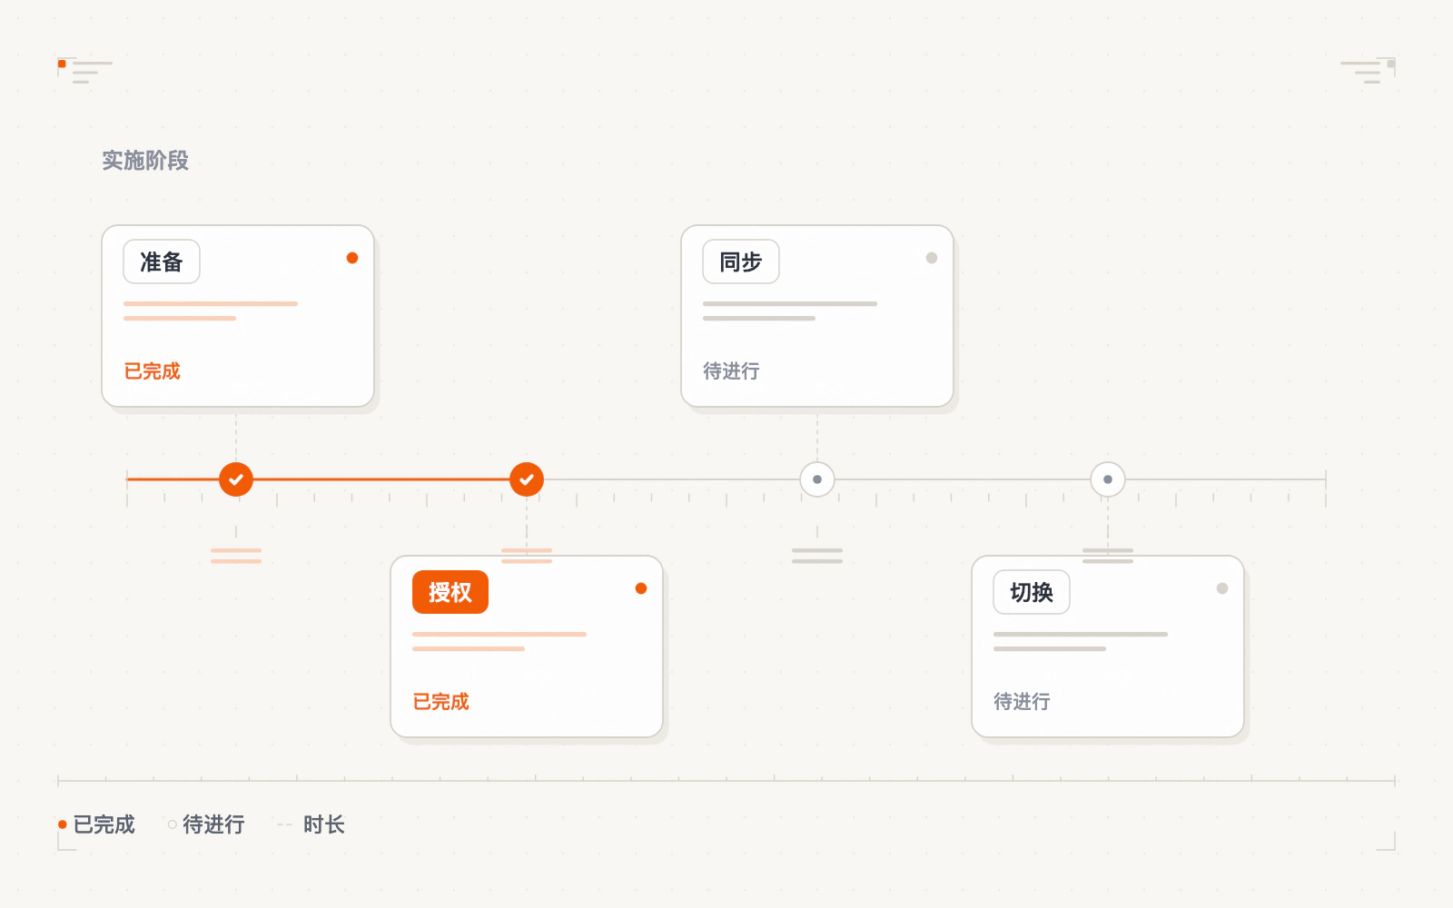This screenshot has height=908, width=1453.
Task: Click the orange status dot on 准备 card
Action: click(352, 258)
